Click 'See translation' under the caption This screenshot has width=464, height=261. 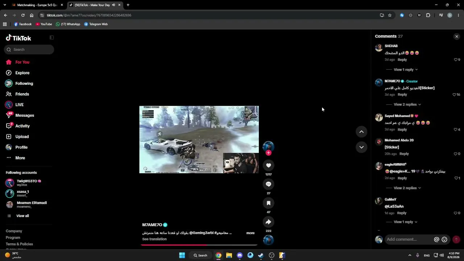pyautogui.click(x=154, y=239)
